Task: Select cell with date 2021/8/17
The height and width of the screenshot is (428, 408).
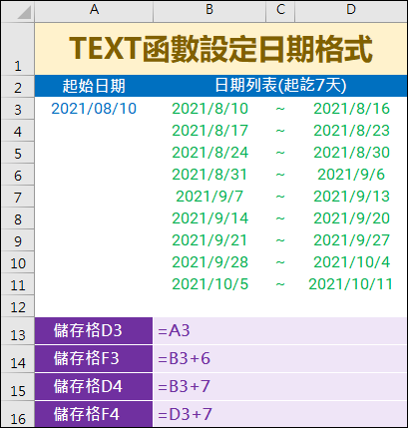Action: coord(209,131)
